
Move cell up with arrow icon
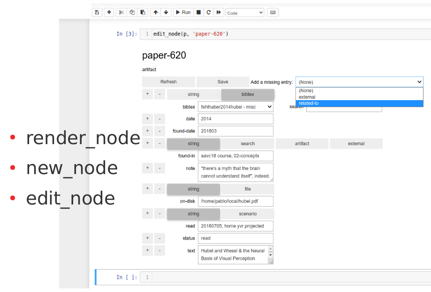tap(156, 13)
